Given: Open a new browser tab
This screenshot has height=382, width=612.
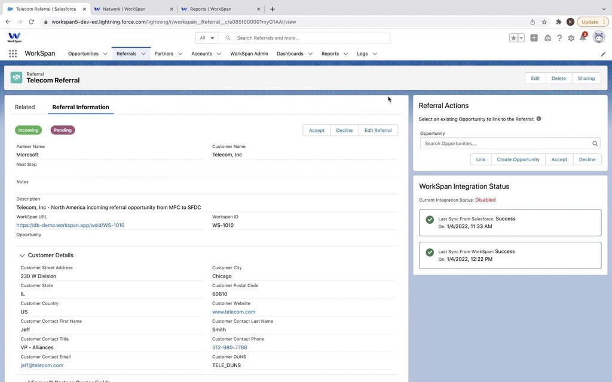Looking at the screenshot, I should [273, 9].
